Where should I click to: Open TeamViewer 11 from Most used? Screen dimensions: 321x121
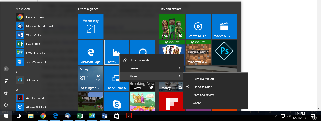pyautogui.click(x=36, y=62)
